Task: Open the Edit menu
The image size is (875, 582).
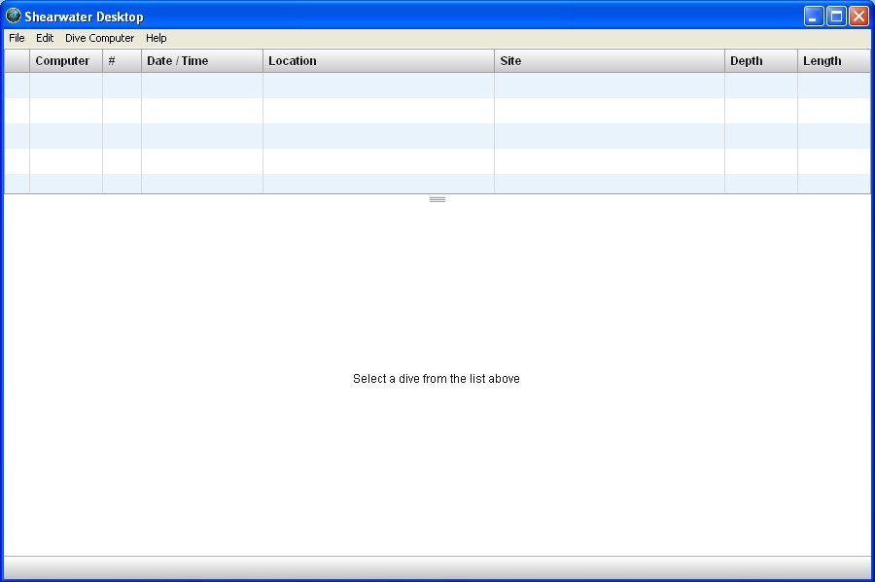Action: [44, 38]
